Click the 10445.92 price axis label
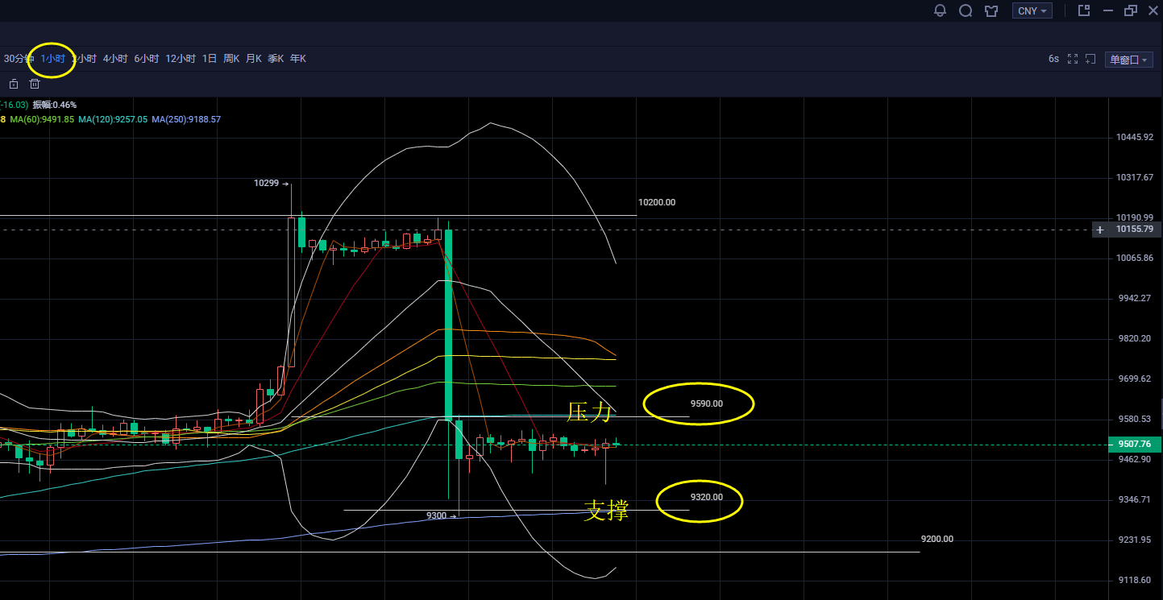 1136,137
